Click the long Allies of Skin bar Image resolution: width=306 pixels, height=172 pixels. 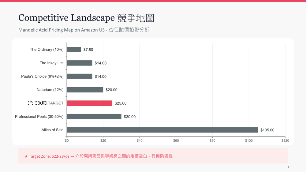[162, 130]
